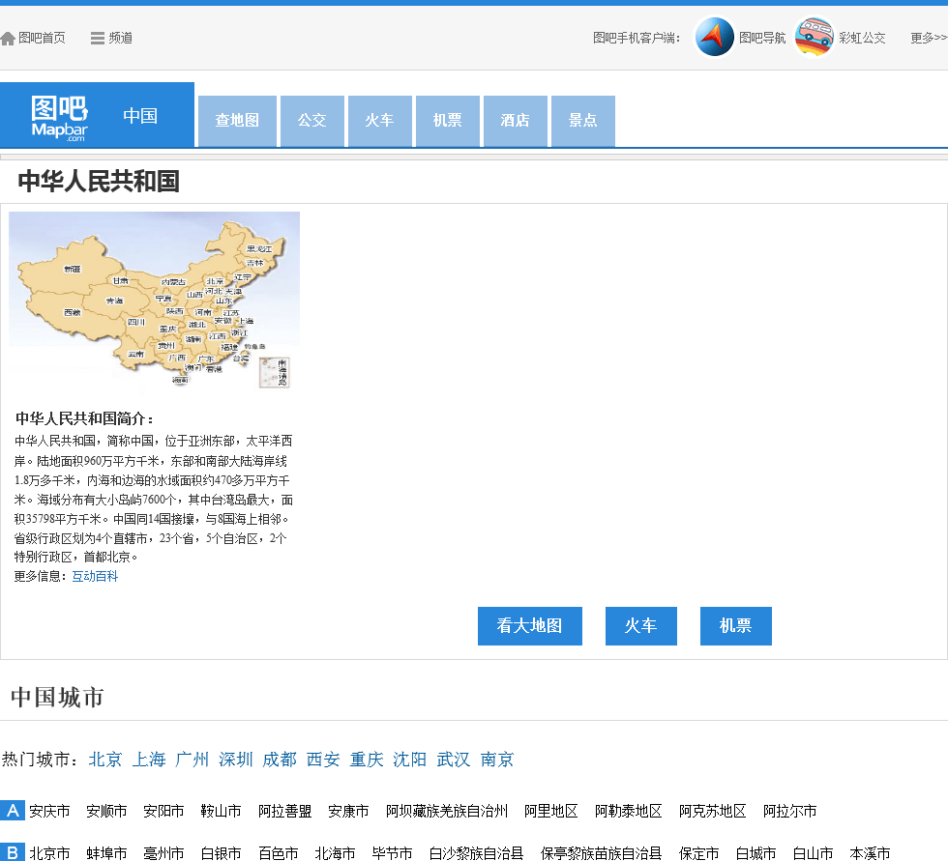Click the blue 火车 button below intro
Viewport: 948px width, 861px height.
tap(640, 626)
